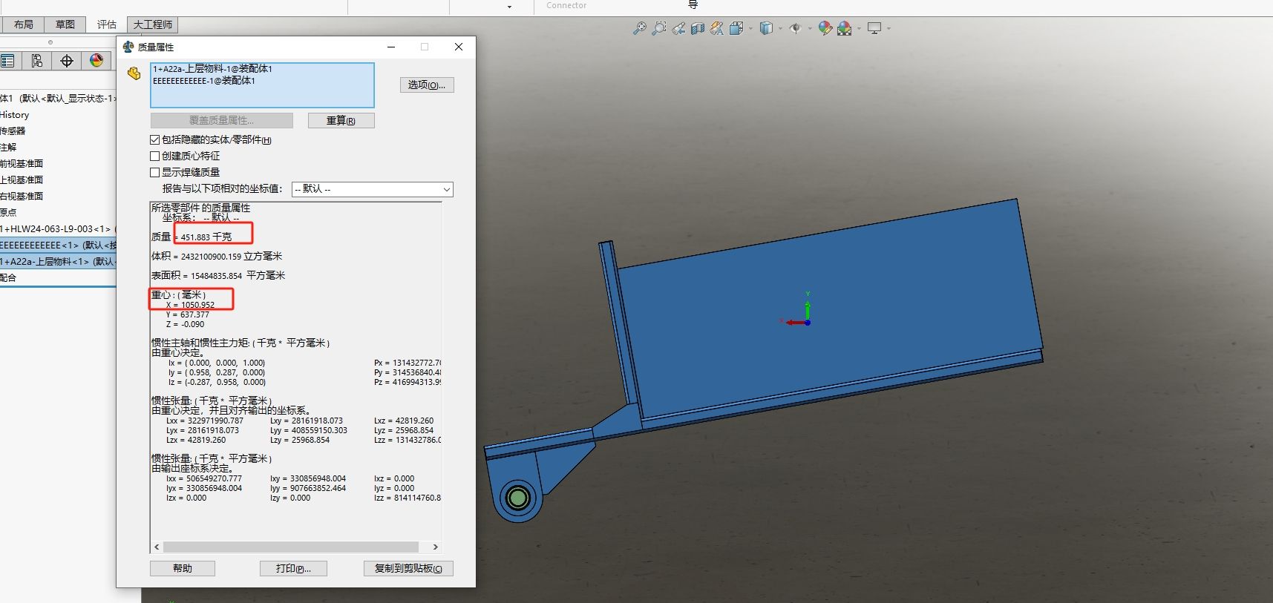
Task: Expand the Hide/Show Items dropdown arrow
Action: 810,29
